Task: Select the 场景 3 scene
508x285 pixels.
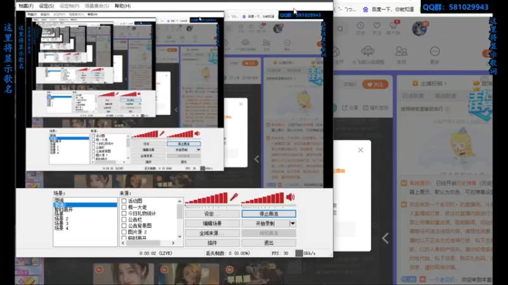Action: pyautogui.click(x=61, y=224)
